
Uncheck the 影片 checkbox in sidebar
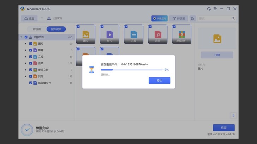click(30, 50)
